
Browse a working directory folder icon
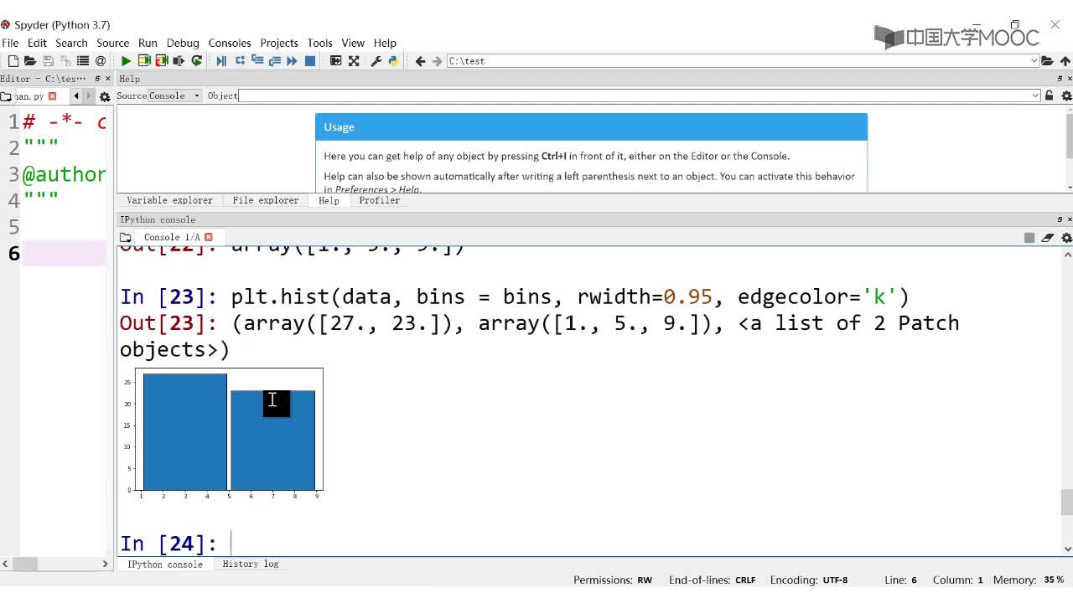(x=1047, y=61)
